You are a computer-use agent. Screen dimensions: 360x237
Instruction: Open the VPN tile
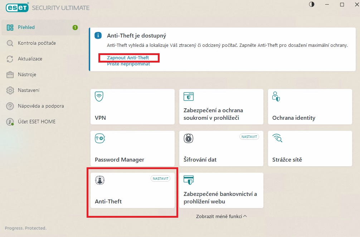pyautogui.click(x=132, y=107)
